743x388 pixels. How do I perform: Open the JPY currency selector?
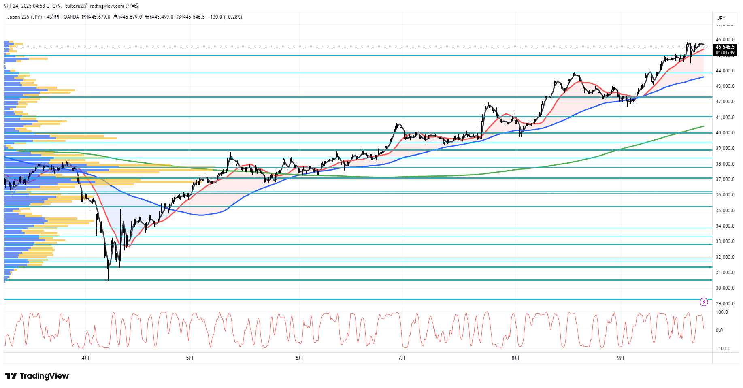pyautogui.click(x=722, y=18)
